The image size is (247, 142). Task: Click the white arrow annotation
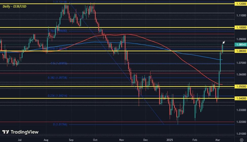224,42
